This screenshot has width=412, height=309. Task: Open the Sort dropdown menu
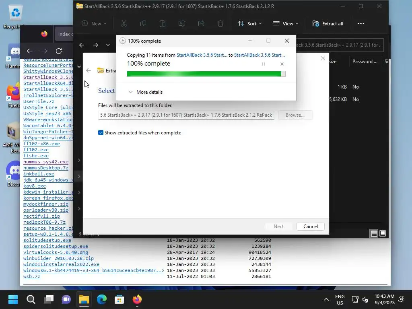coord(249,24)
